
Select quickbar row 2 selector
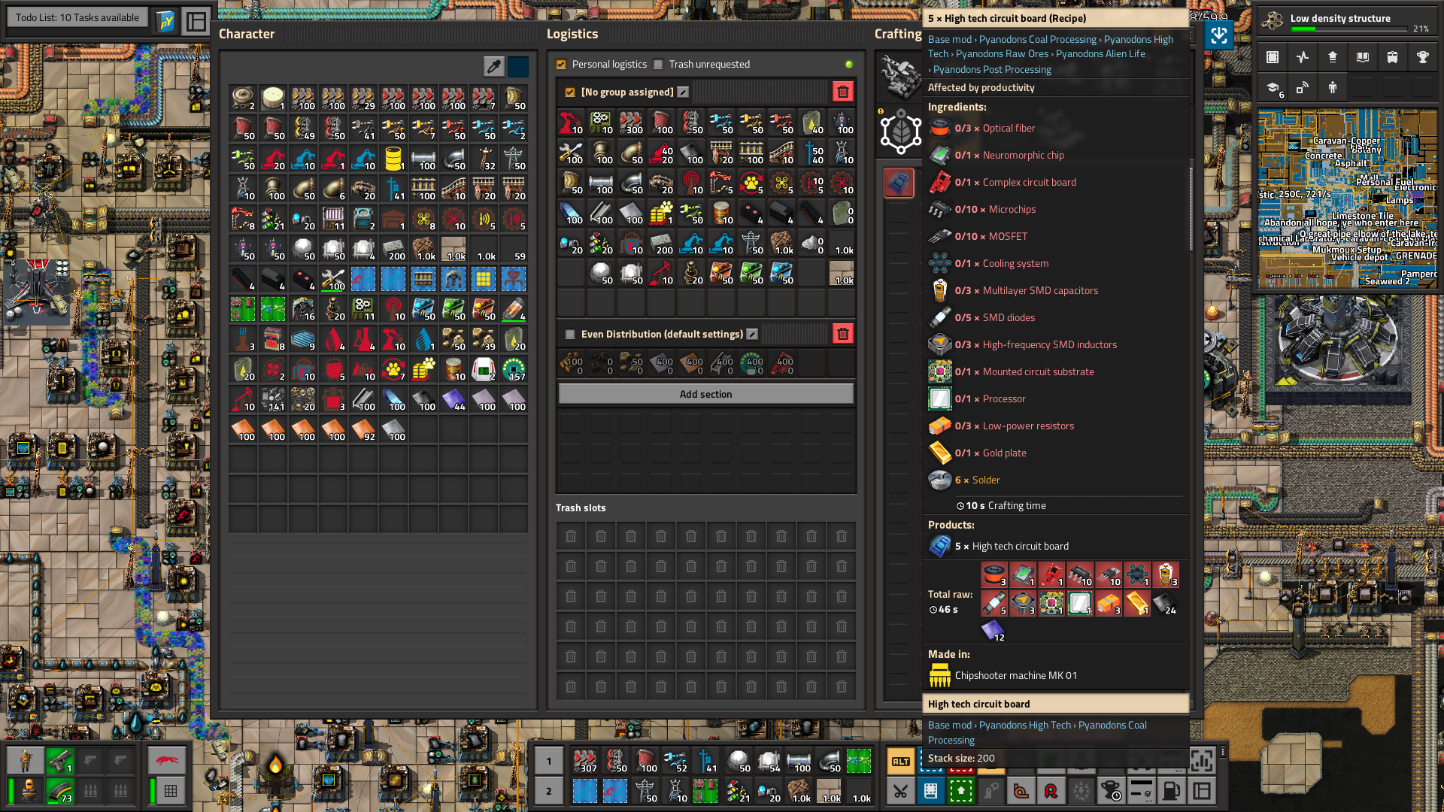(x=548, y=791)
